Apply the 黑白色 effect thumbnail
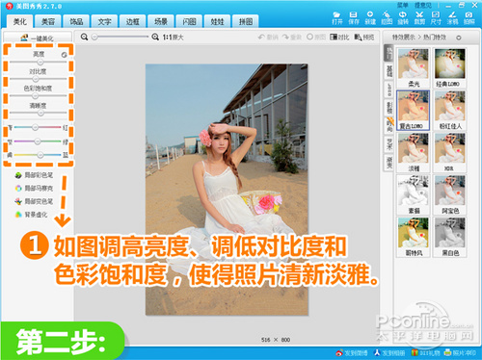Screen dimensions: 482x360 pos(450,237)
